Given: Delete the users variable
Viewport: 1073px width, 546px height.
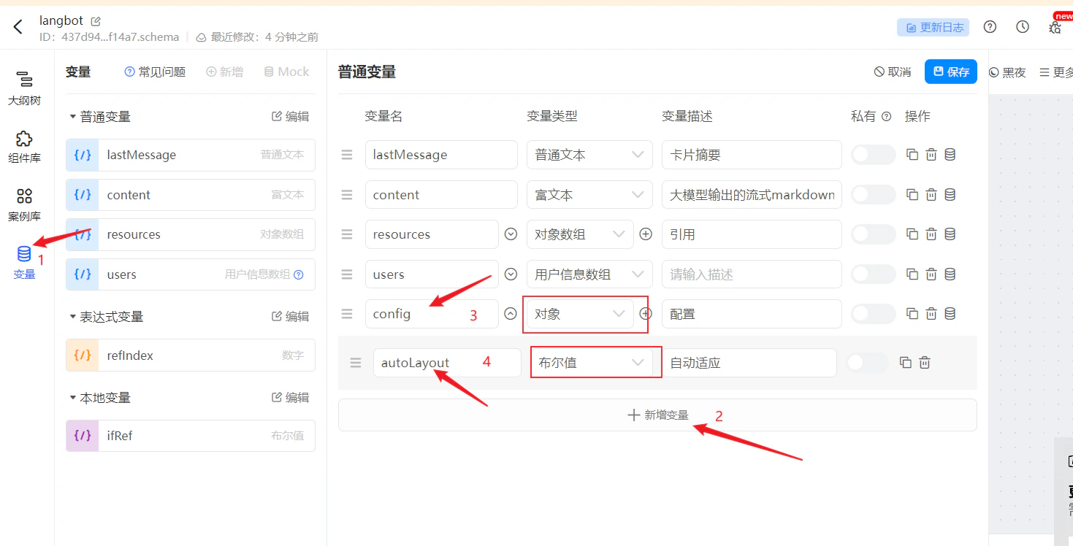Looking at the screenshot, I should pyautogui.click(x=931, y=274).
